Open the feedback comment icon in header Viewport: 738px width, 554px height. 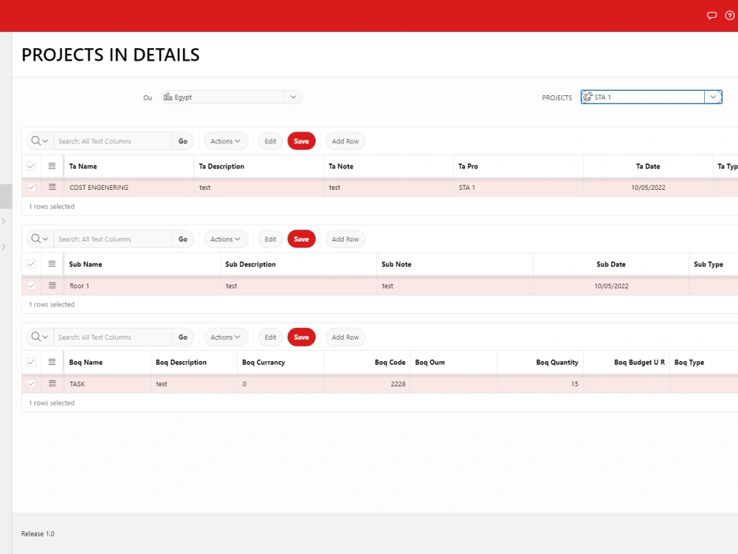711,16
